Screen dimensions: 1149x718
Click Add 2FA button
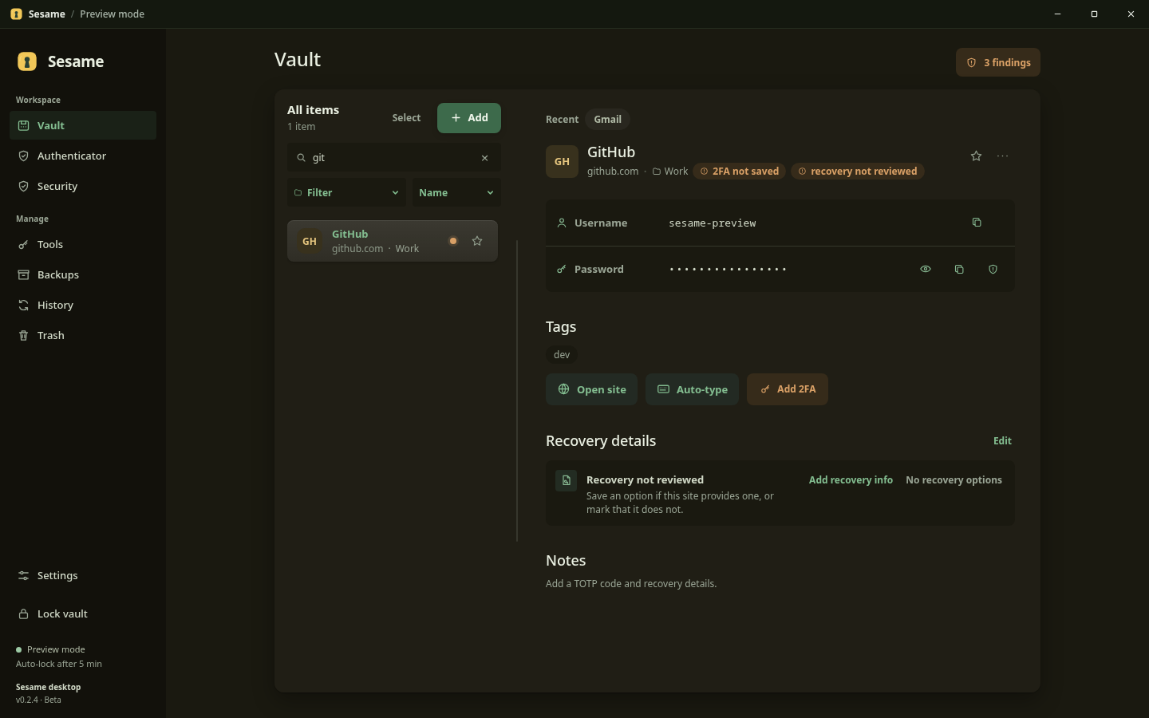[788, 389]
